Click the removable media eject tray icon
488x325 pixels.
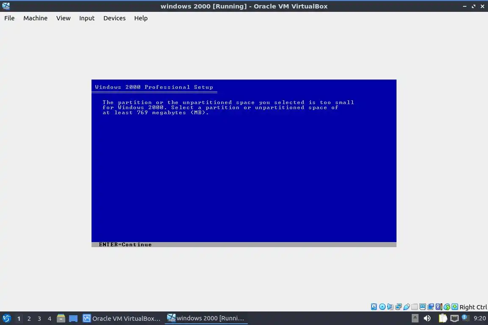tap(415, 318)
